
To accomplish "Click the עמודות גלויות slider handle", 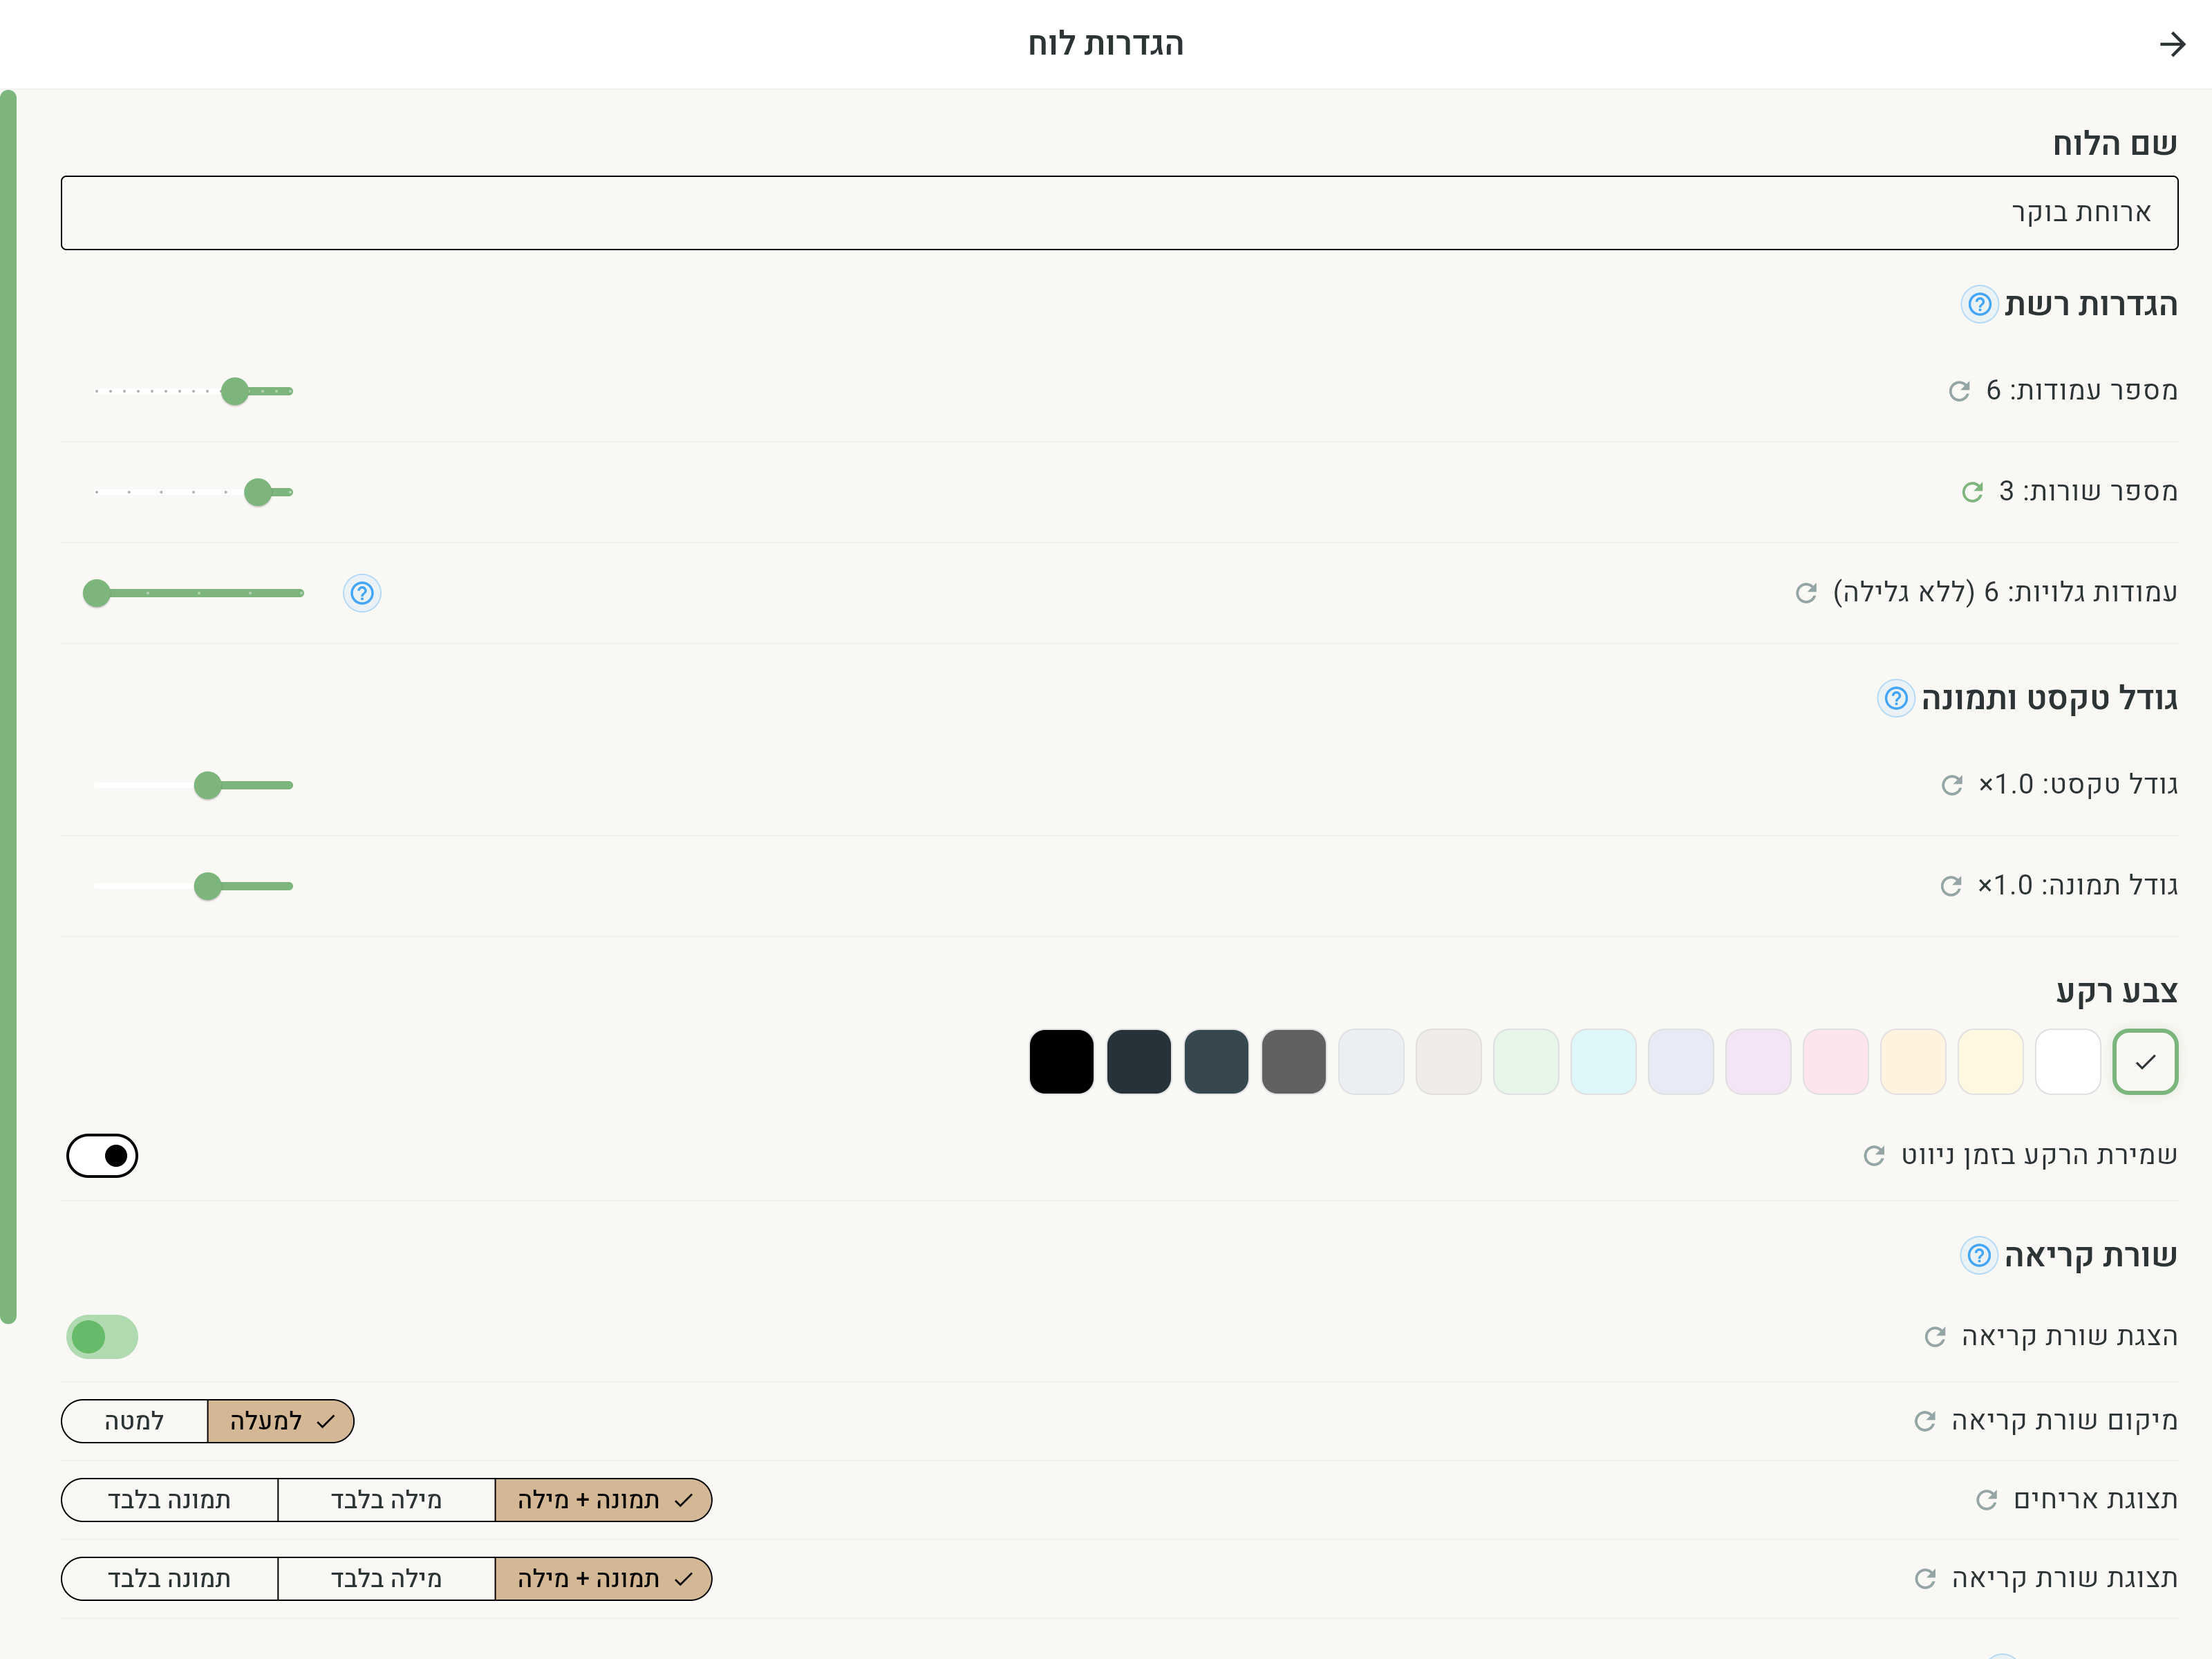I will point(96,593).
